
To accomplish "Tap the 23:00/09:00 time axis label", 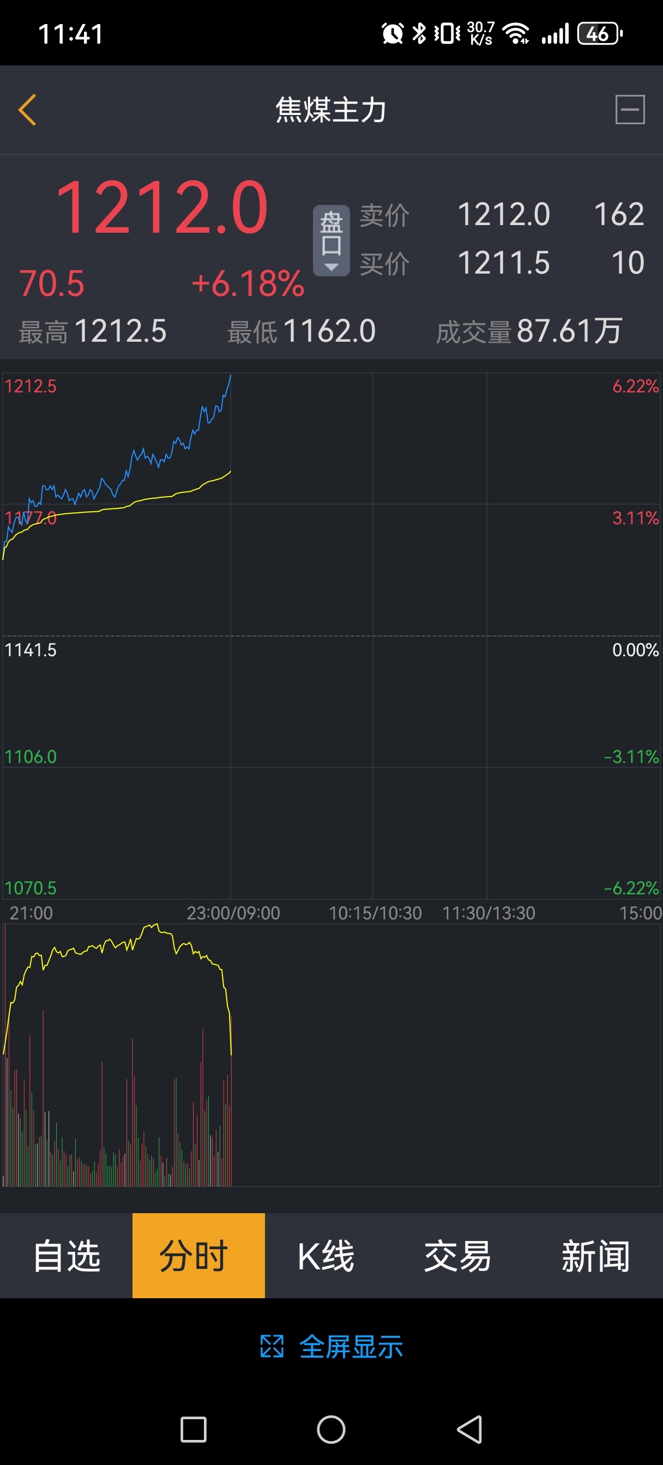I will [233, 913].
